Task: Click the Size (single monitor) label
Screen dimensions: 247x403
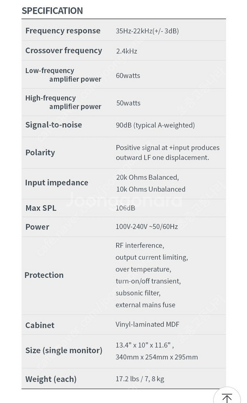Action: coord(64,350)
